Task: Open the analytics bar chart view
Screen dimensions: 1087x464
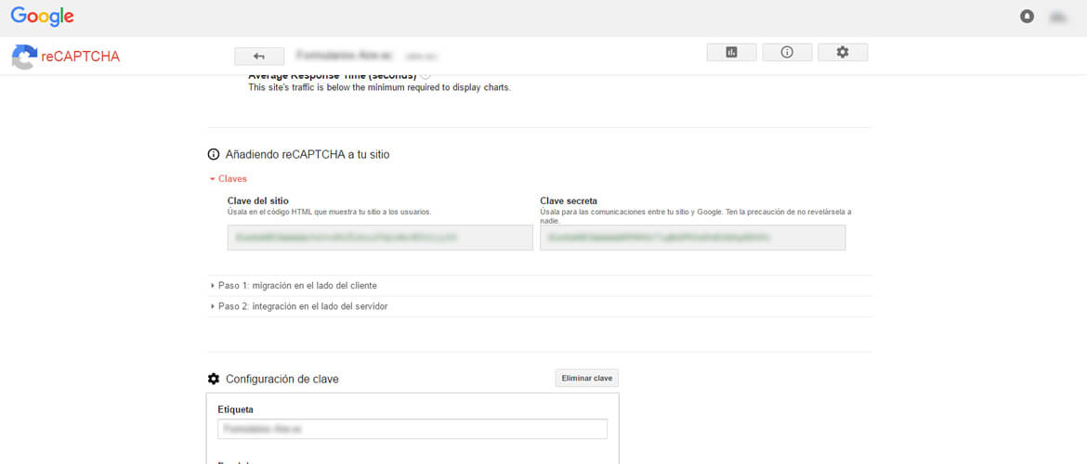Action: pos(731,53)
